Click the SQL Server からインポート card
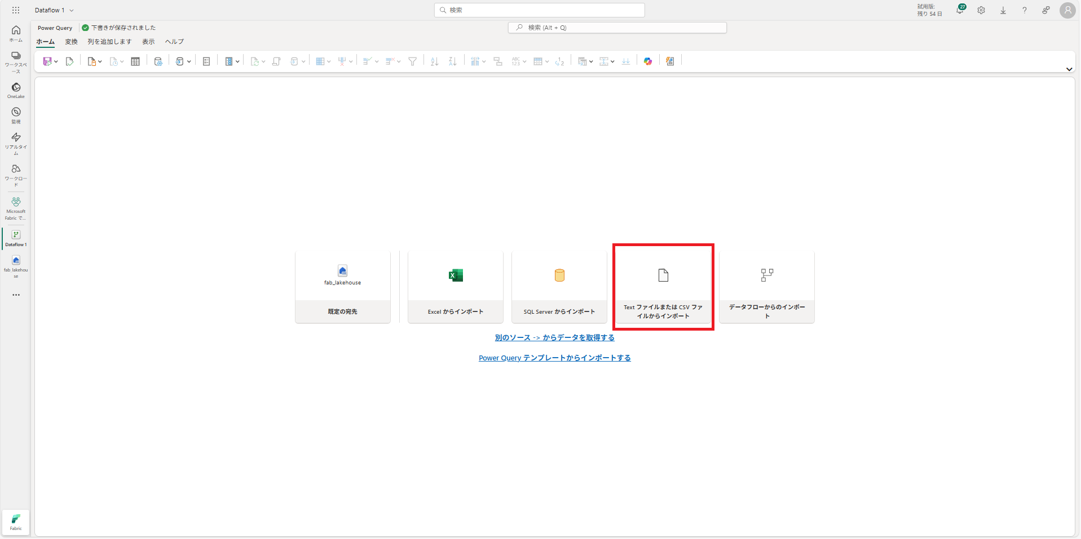Screen dimensions: 1081x539 (559, 287)
